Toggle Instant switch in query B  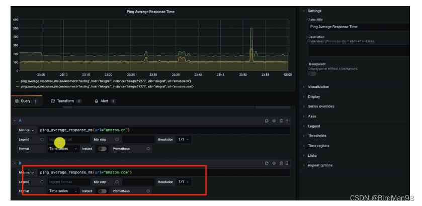tap(102, 191)
